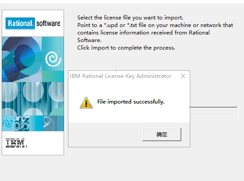Click the dark blue abstract swirl image
The width and height of the screenshot is (244, 181).
pyautogui.click(x=22, y=59)
